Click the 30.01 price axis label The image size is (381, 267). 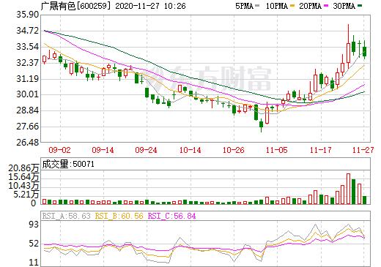[x=27, y=94]
